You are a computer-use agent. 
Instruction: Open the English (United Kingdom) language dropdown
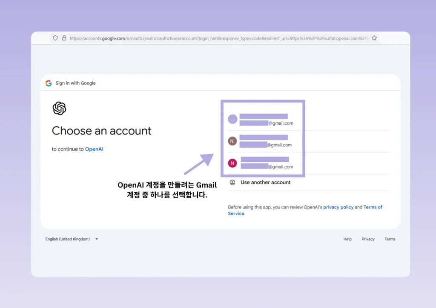click(x=72, y=239)
